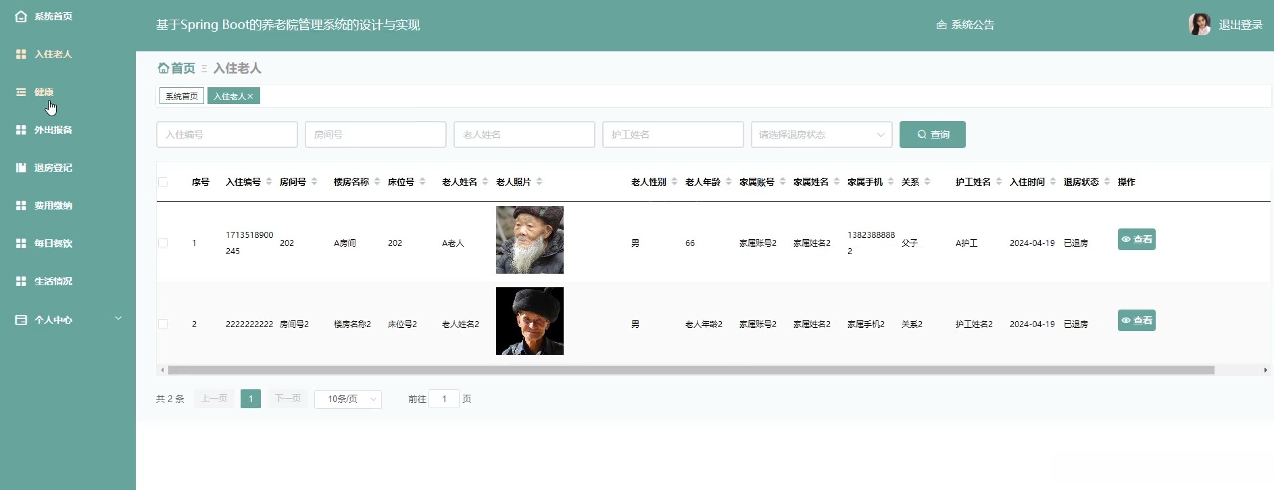Click the grid icon next to 入住老人 in sidebar
This screenshot has height=490, width=1274.
pyautogui.click(x=21, y=54)
